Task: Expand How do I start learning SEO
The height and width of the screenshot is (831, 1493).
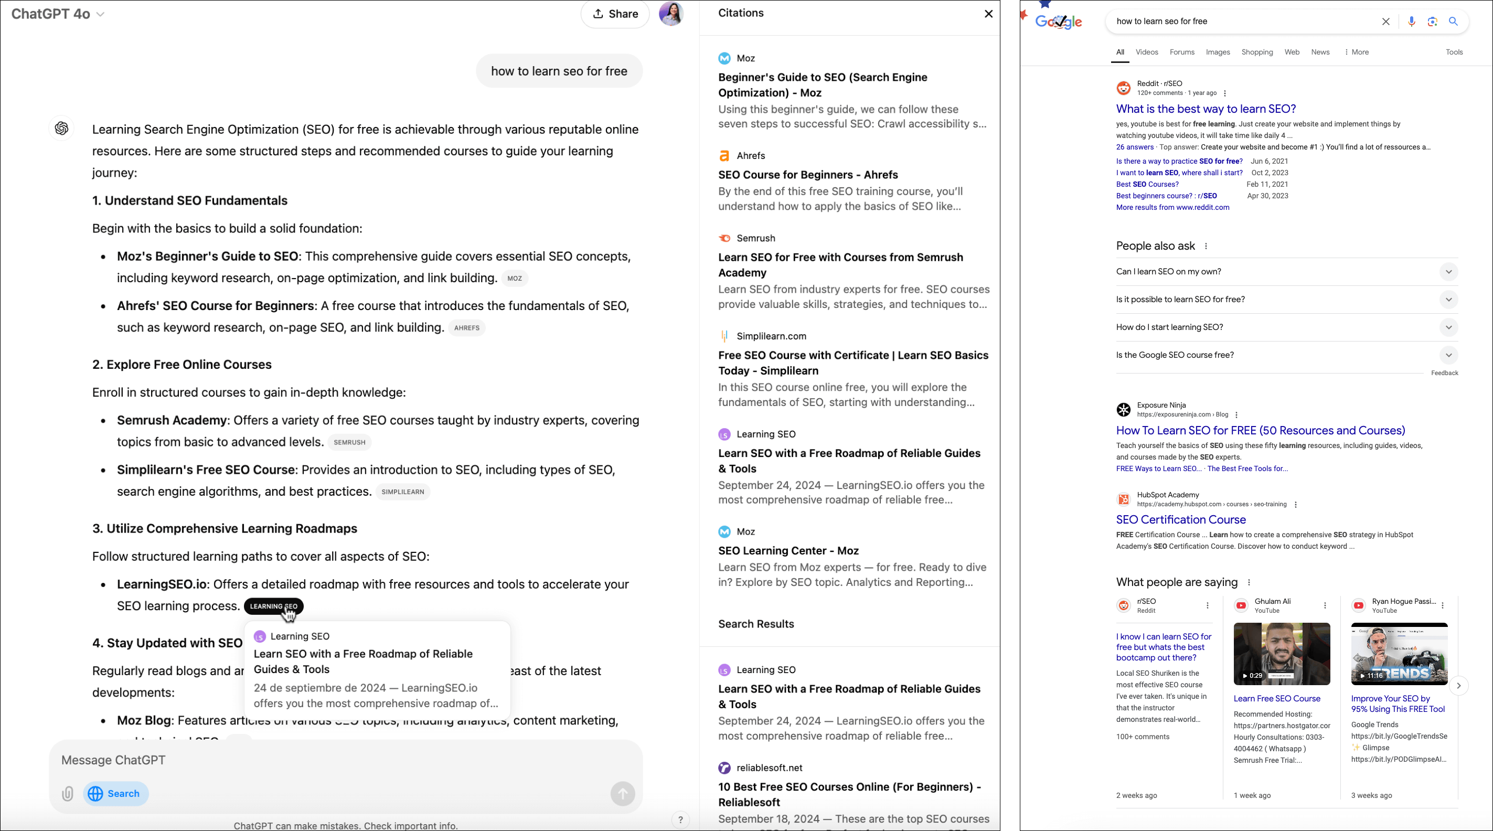Action: [x=1287, y=327]
